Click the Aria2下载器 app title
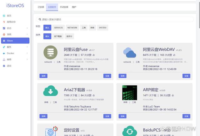200x136 pixels. pos(74,90)
